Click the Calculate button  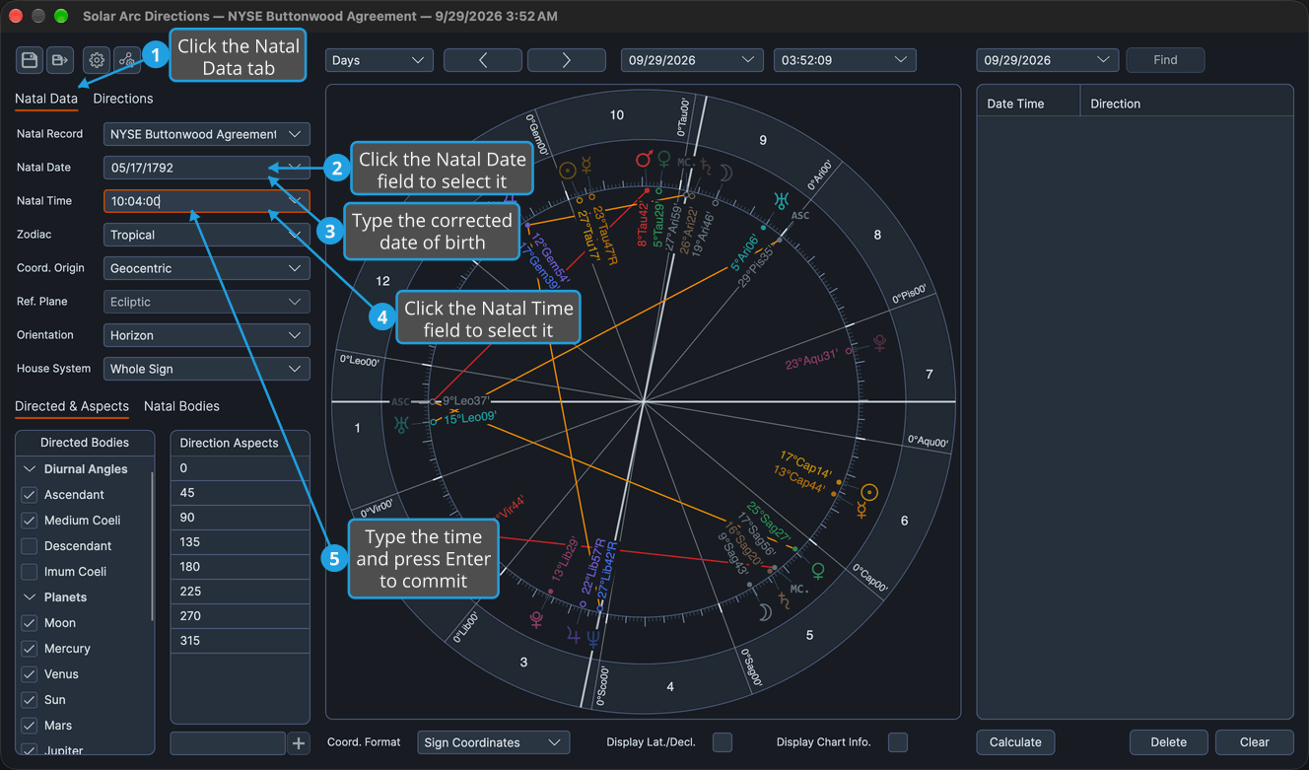(1015, 742)
